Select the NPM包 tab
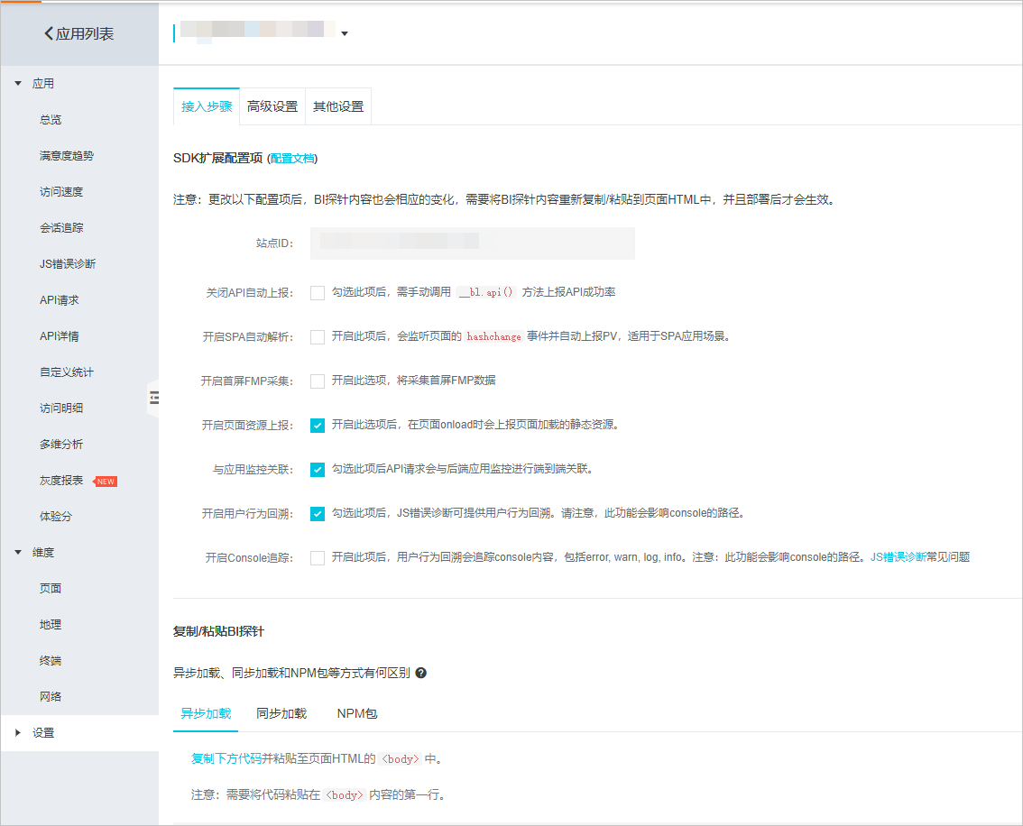1023x826 pixels. click(x=357, y=713)
